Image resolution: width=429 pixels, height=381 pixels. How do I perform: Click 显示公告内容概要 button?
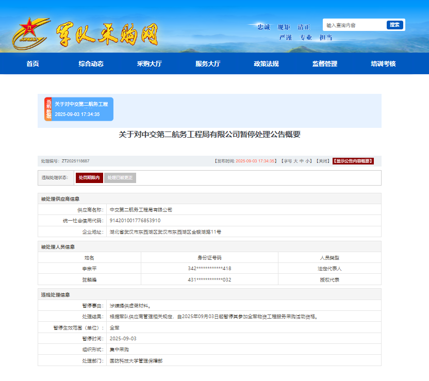353,161
